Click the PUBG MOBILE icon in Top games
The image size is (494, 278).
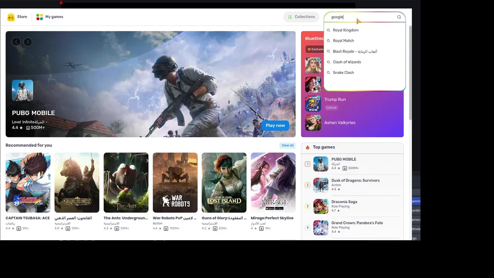coord(321,164)
